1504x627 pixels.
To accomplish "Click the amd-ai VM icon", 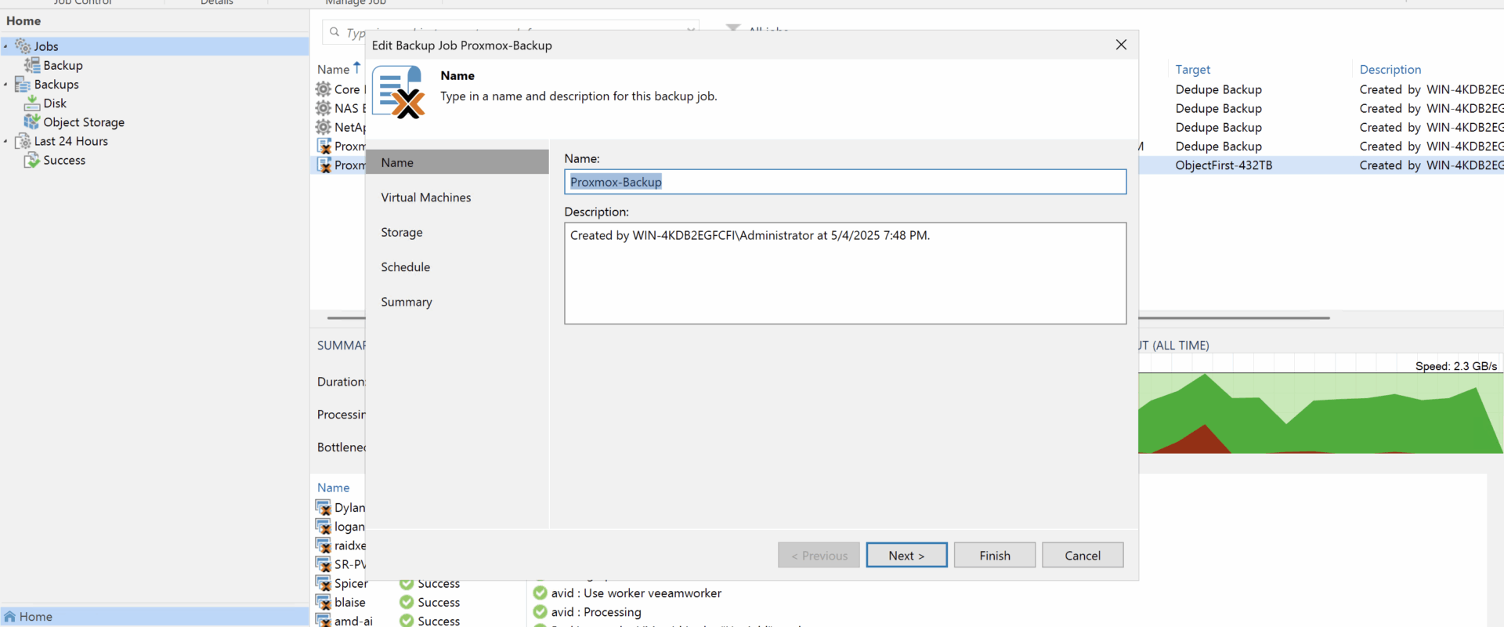I will click(x=324, y=620).
